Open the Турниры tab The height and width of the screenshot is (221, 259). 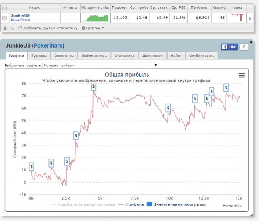coord(39,56)
